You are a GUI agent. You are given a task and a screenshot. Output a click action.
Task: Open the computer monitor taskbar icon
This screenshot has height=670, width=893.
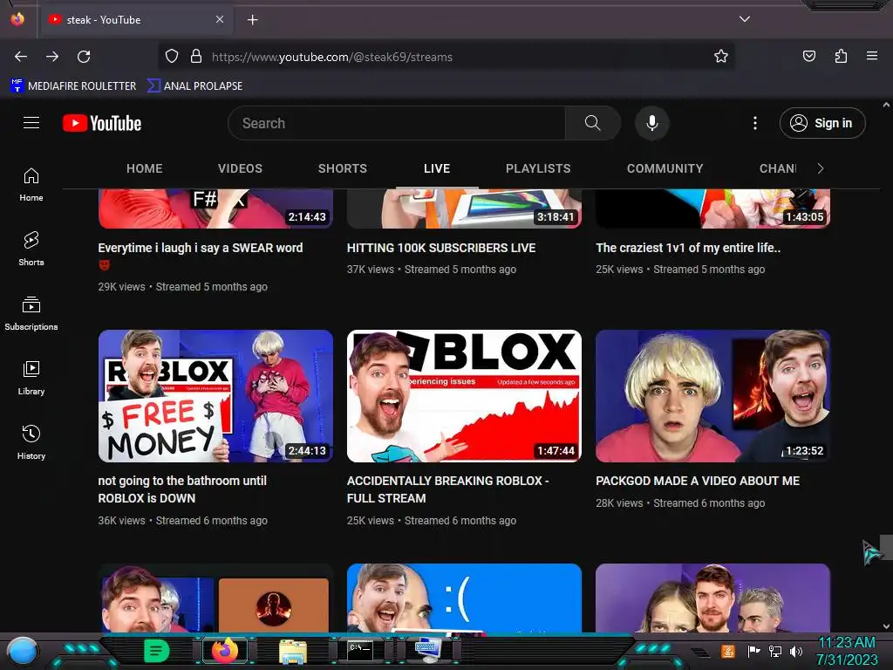pos(427,651)
